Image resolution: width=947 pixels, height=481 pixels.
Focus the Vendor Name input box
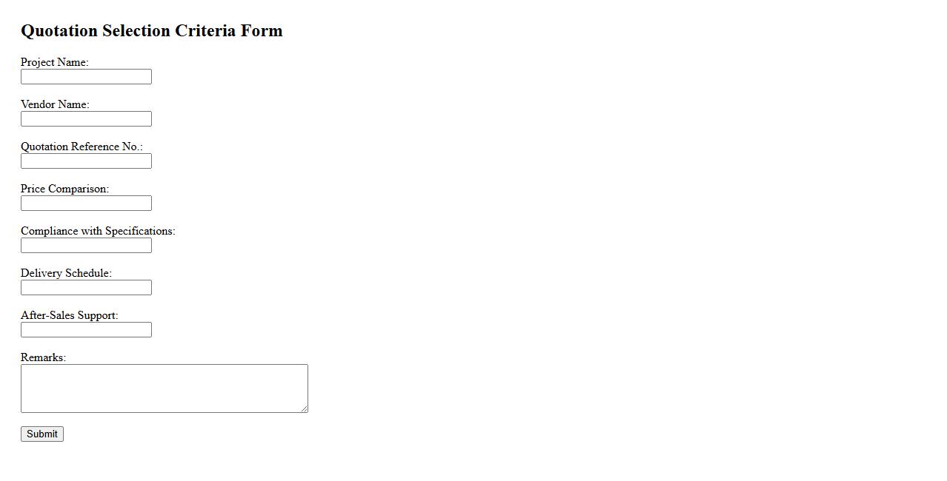click(x=86, y=119)
